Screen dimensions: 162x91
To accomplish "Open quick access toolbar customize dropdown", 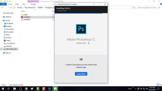I will tap(10, 1).
